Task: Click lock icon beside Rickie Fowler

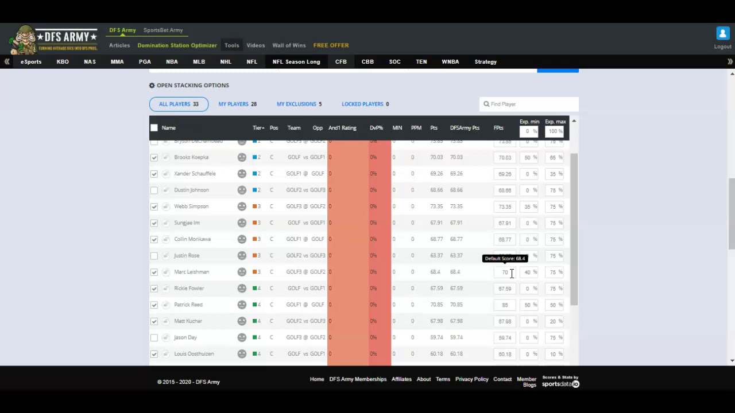Action: (x=166, y=289)
